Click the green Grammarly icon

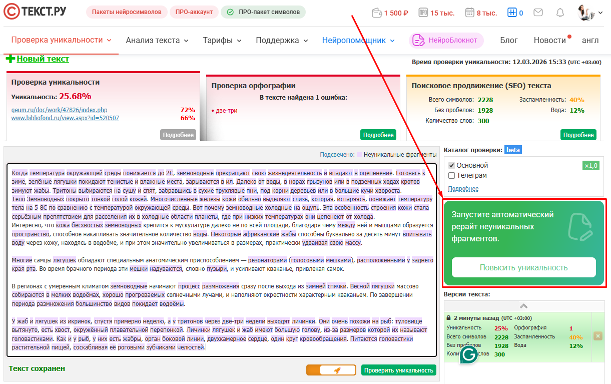(x=469, y=354)
